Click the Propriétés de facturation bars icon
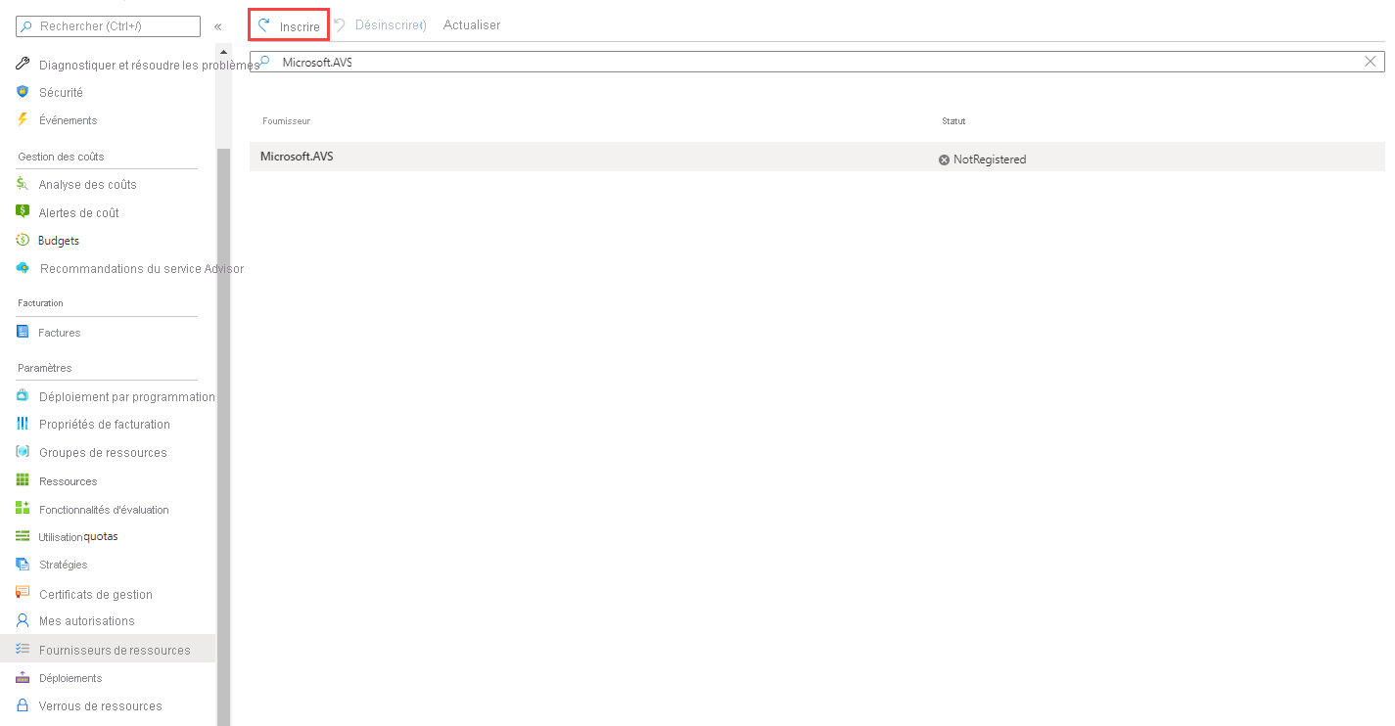The width and height of the screenshot is (1395, 726). (x=23, y=424)
